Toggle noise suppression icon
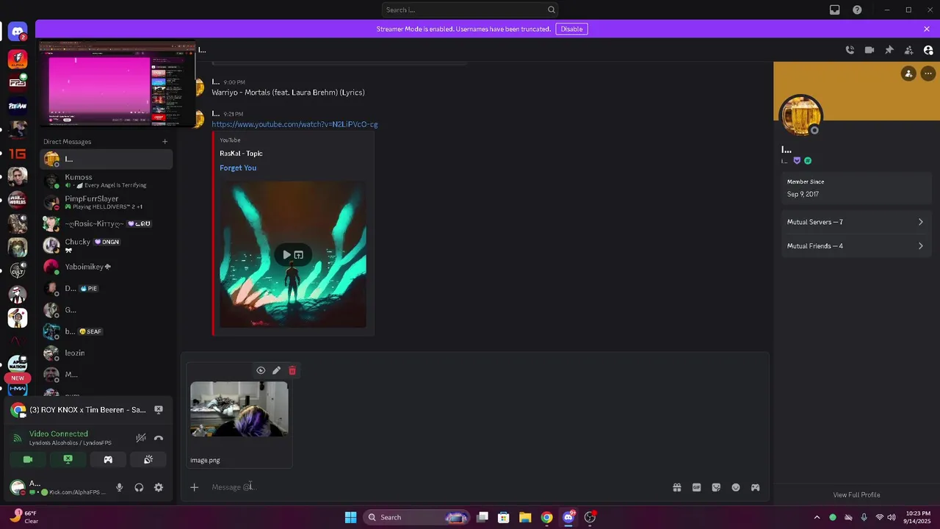 [x=140, y=438]
